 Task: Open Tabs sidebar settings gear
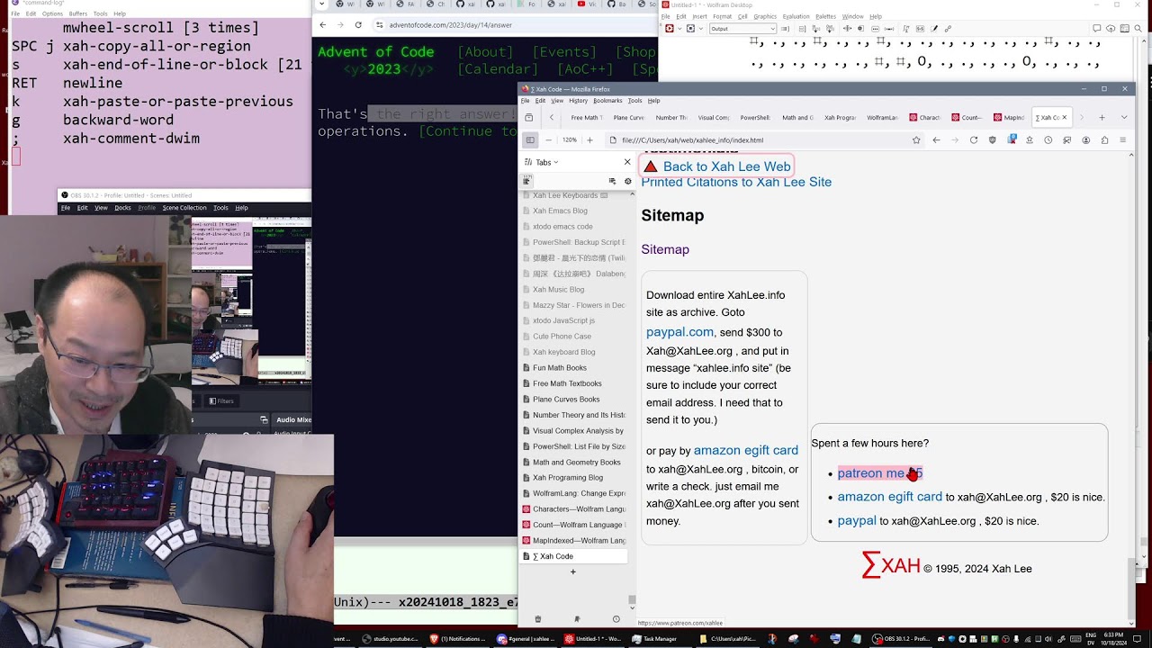[x=628, y=181]
